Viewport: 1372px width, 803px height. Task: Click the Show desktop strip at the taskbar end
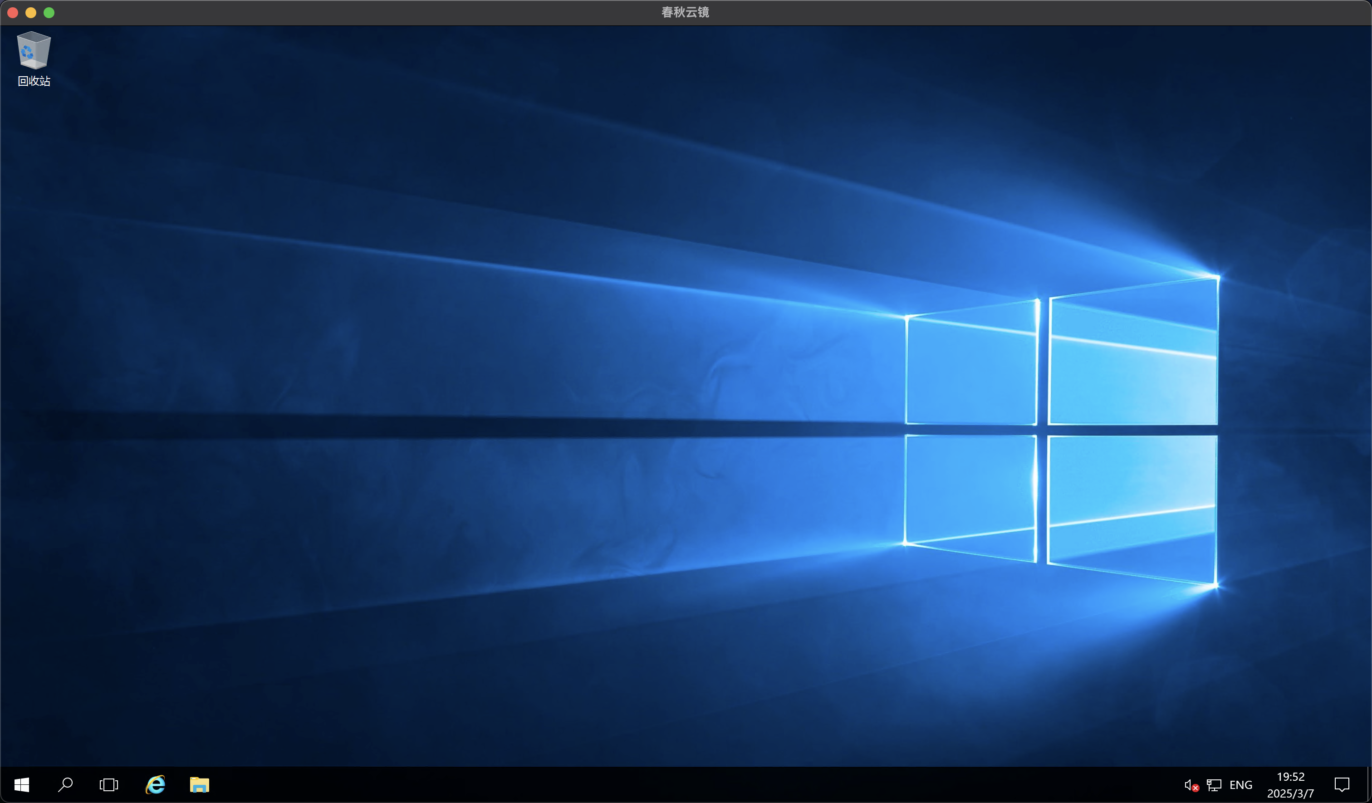[x=1369, y=784]
